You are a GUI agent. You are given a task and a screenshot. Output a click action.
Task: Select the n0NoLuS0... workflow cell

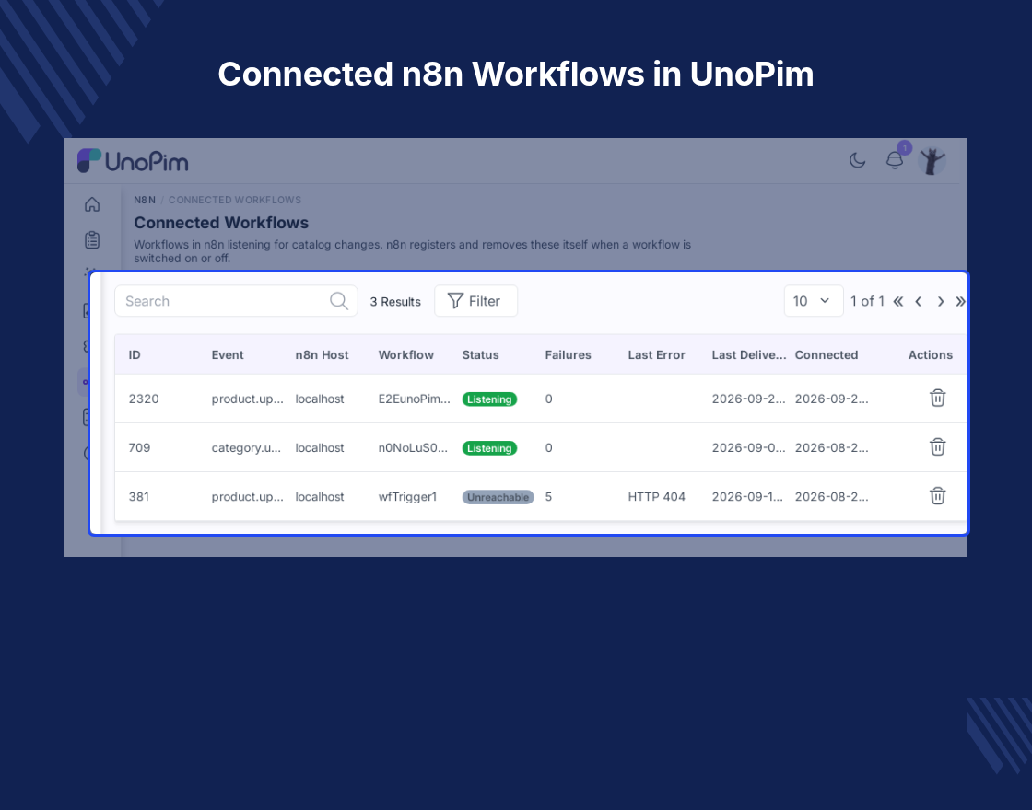tap(413, 448)
